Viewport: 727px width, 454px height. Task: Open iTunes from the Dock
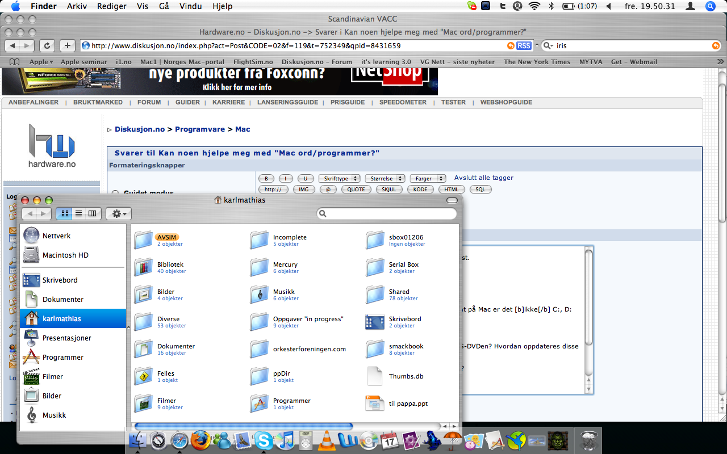click(x=285, y=440)
